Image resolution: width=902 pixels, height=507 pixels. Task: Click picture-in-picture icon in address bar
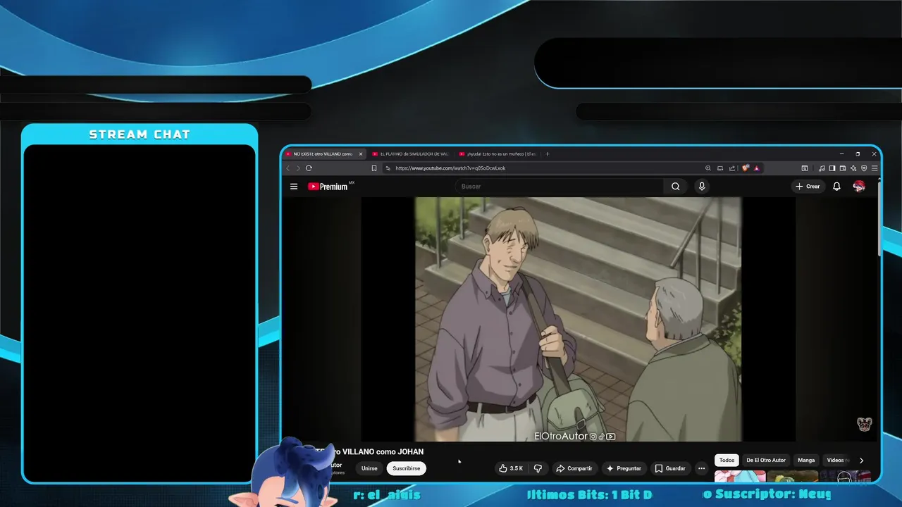click(720, 168)
